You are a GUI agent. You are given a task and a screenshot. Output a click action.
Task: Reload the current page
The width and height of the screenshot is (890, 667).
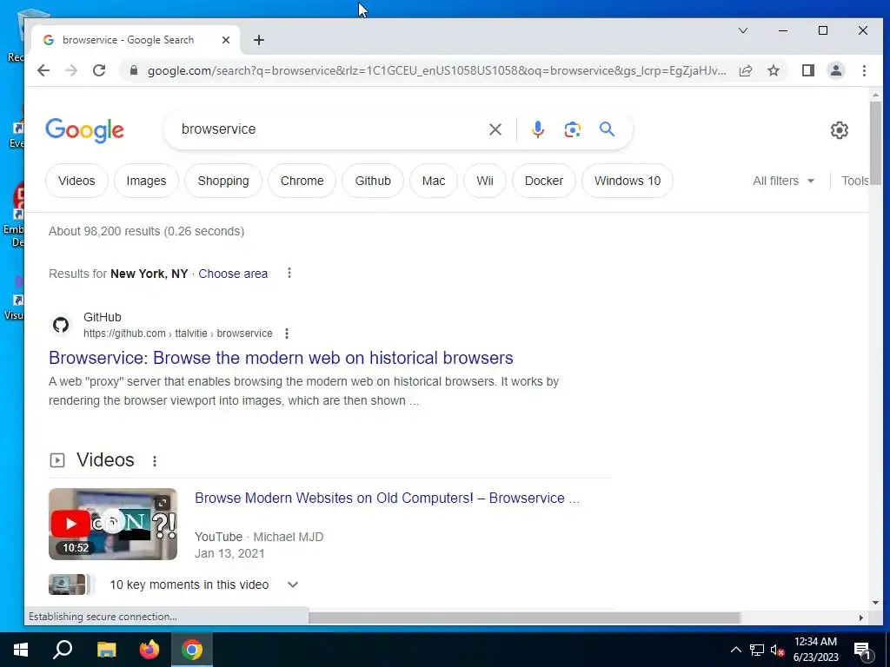pos(99,70)
